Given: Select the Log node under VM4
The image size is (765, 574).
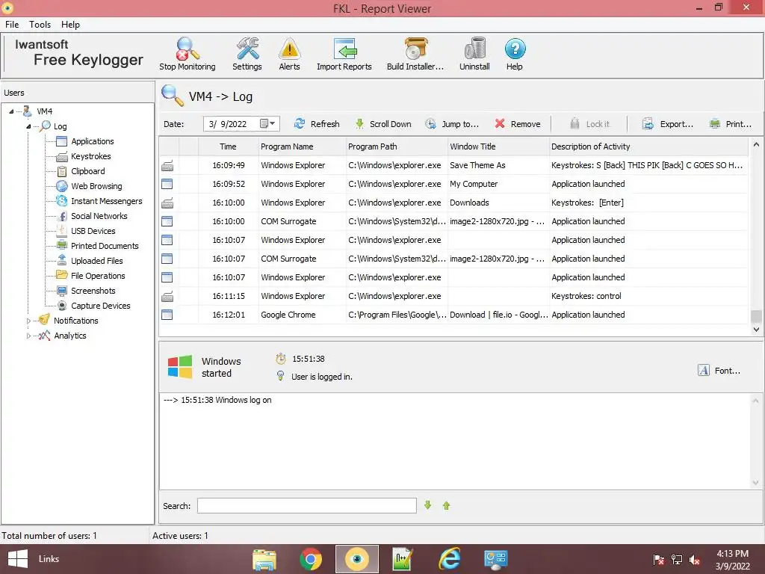Looking at the screenshot, I should coord(60,126).
